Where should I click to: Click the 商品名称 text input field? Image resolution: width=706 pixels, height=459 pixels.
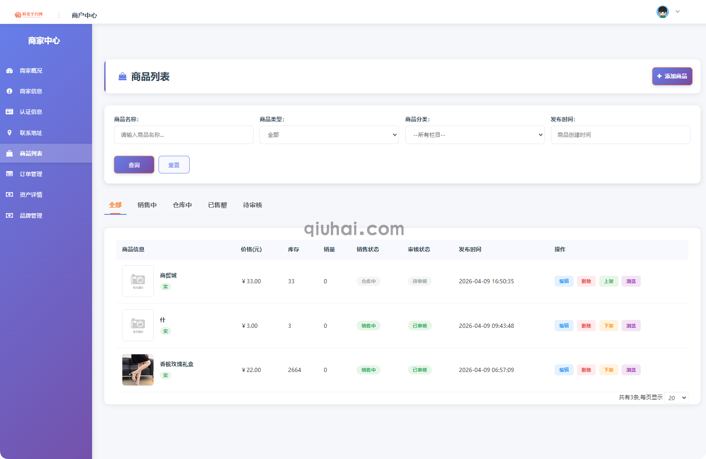coord(183,135)
